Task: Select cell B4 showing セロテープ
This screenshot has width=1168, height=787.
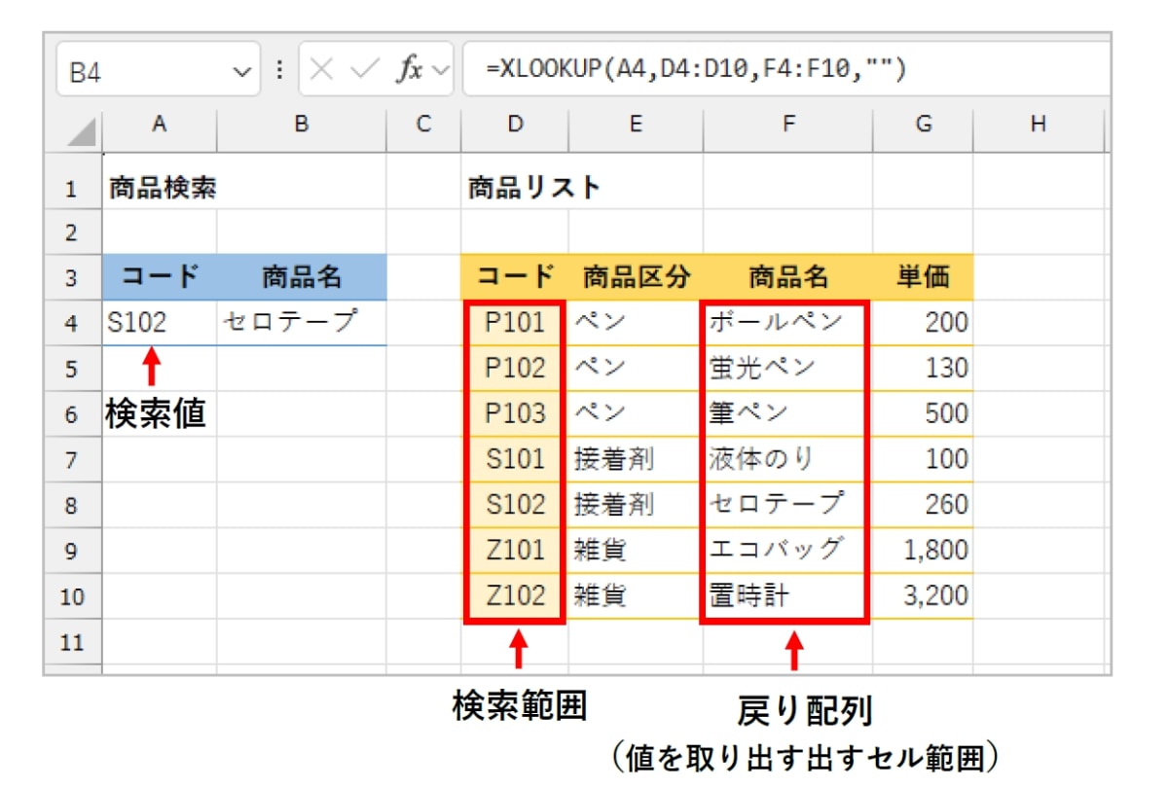Action: point(301,323)
